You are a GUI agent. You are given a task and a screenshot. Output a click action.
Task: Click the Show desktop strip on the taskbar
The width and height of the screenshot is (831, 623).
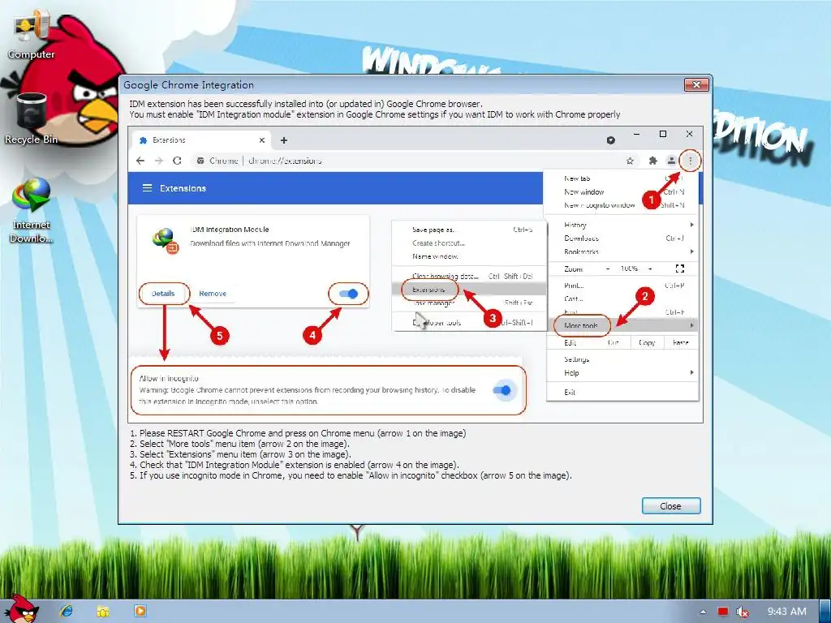tap(825, 612)
